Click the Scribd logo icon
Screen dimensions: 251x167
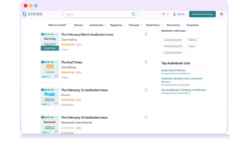click(25, 14)
